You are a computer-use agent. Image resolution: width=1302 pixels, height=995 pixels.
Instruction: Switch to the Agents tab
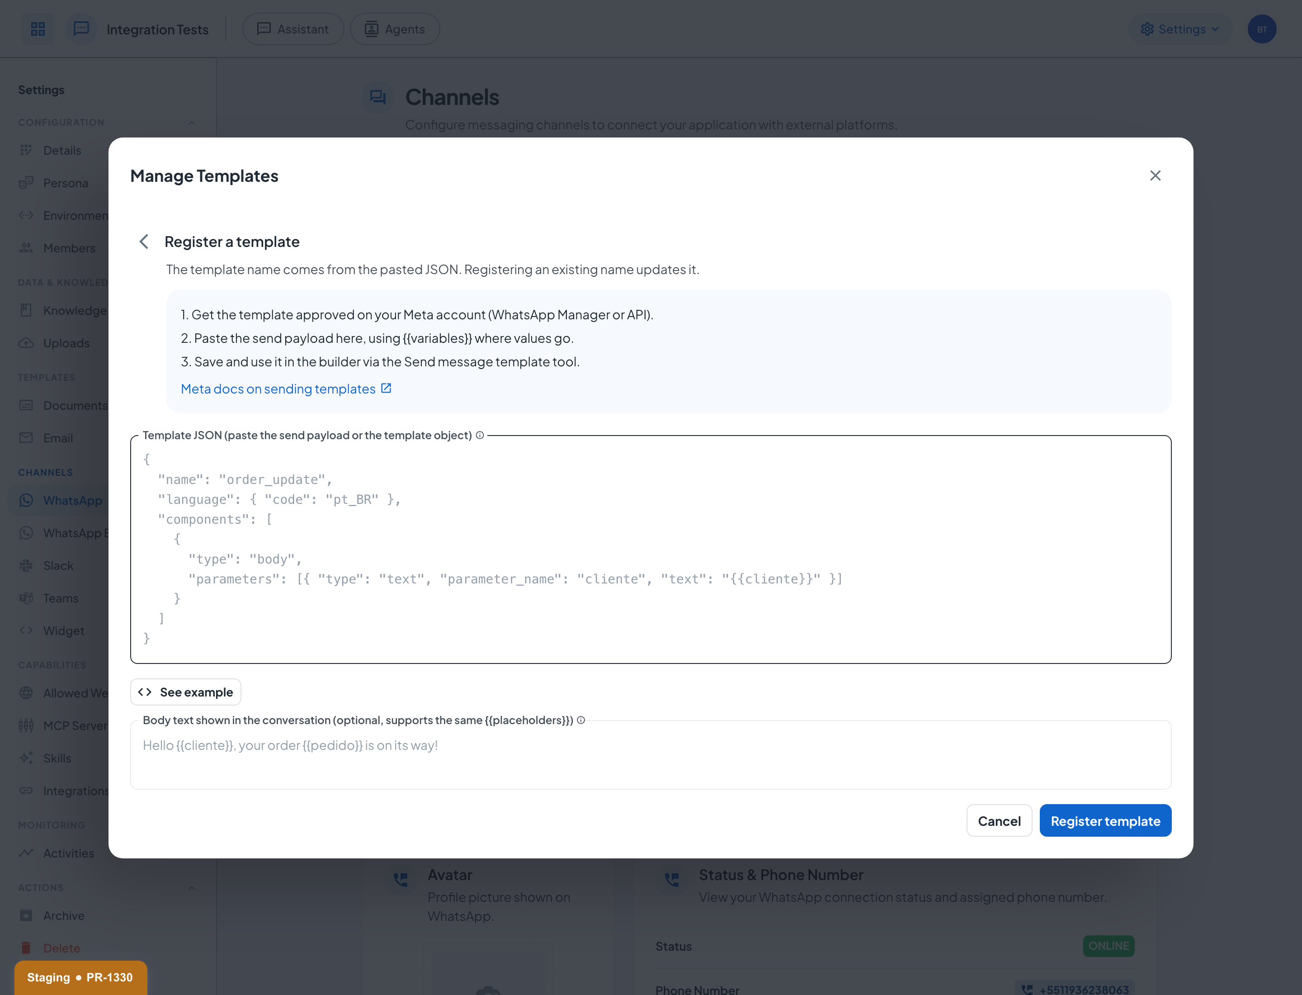click(x=395, y=29)
